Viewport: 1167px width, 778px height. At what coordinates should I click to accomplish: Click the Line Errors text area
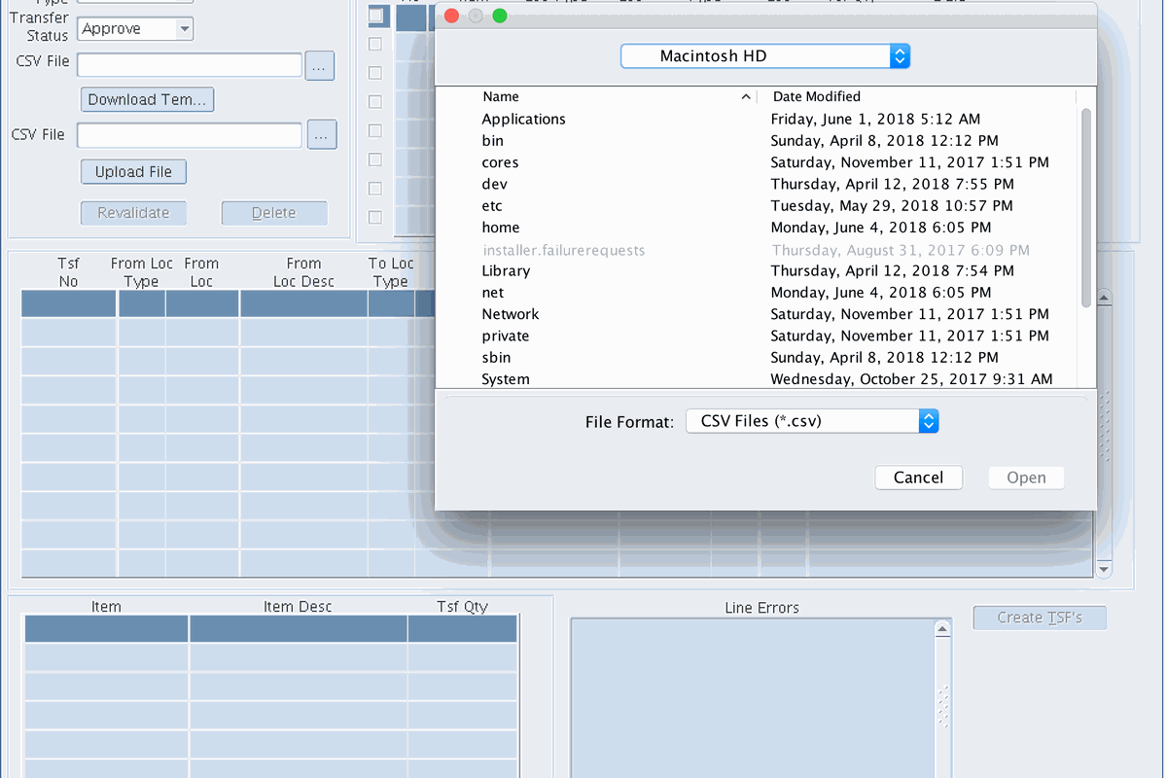tap(752, 697)
